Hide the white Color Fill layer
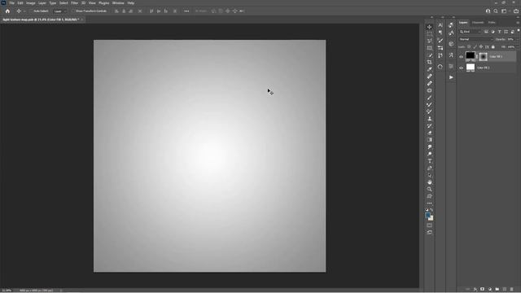This screenshot has width=521, height=293. click(x=461, y=68)
